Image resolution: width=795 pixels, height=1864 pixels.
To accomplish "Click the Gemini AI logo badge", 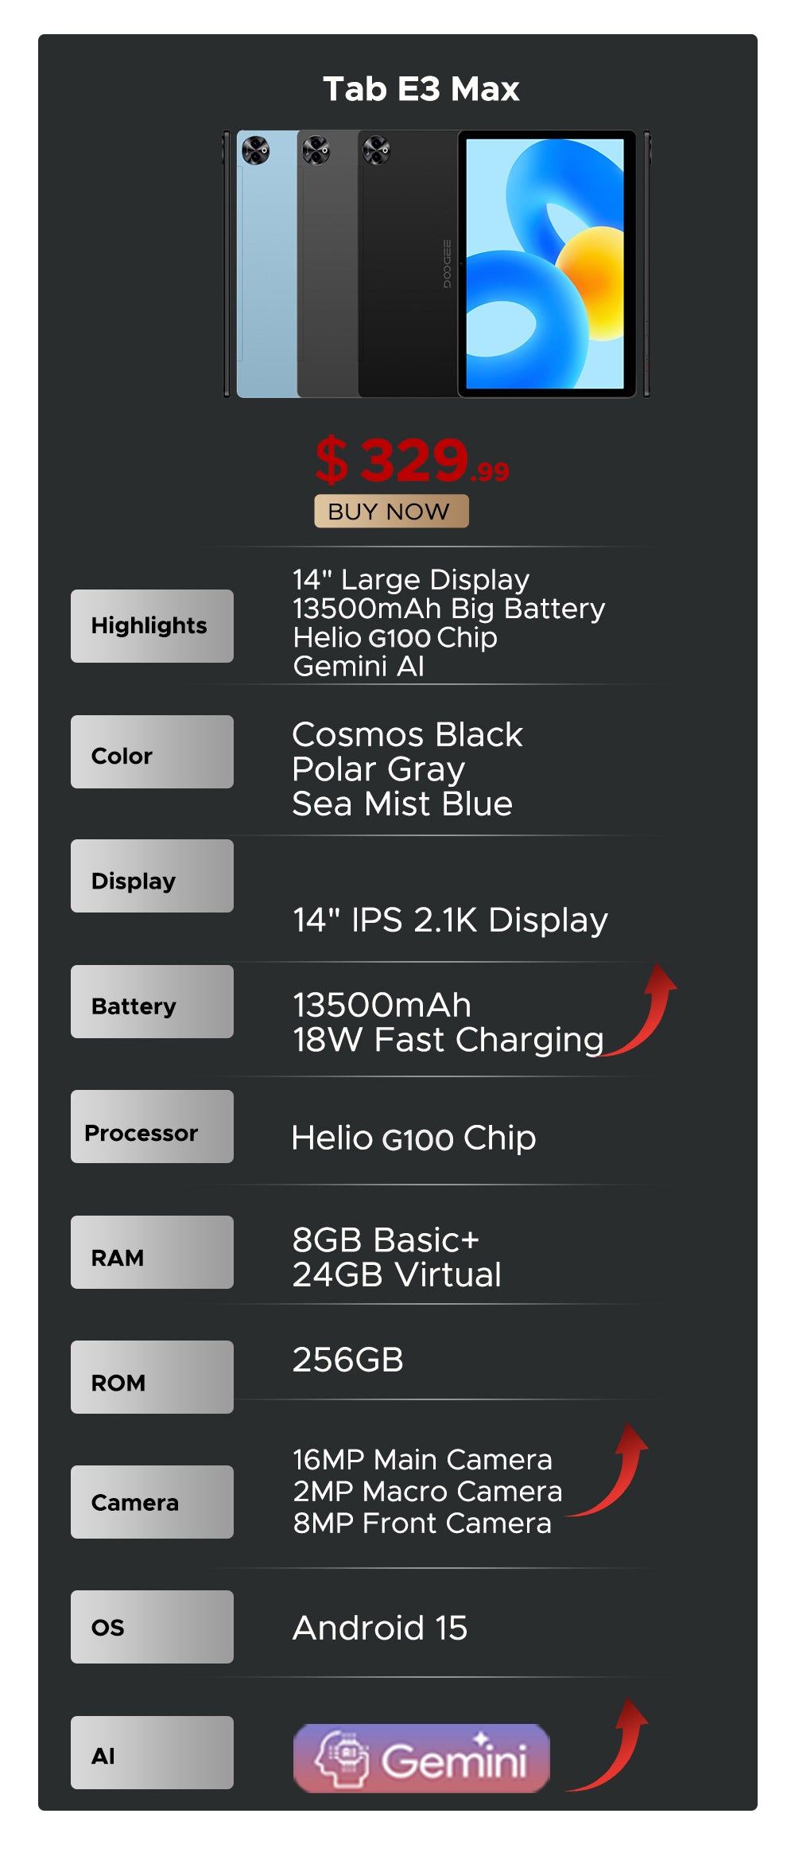I will [421, 1757].
